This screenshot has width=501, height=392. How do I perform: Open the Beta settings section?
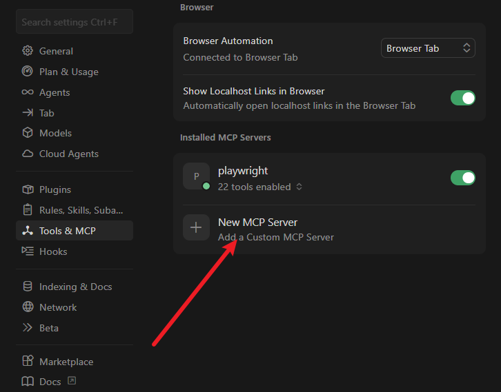coord(75,328)
